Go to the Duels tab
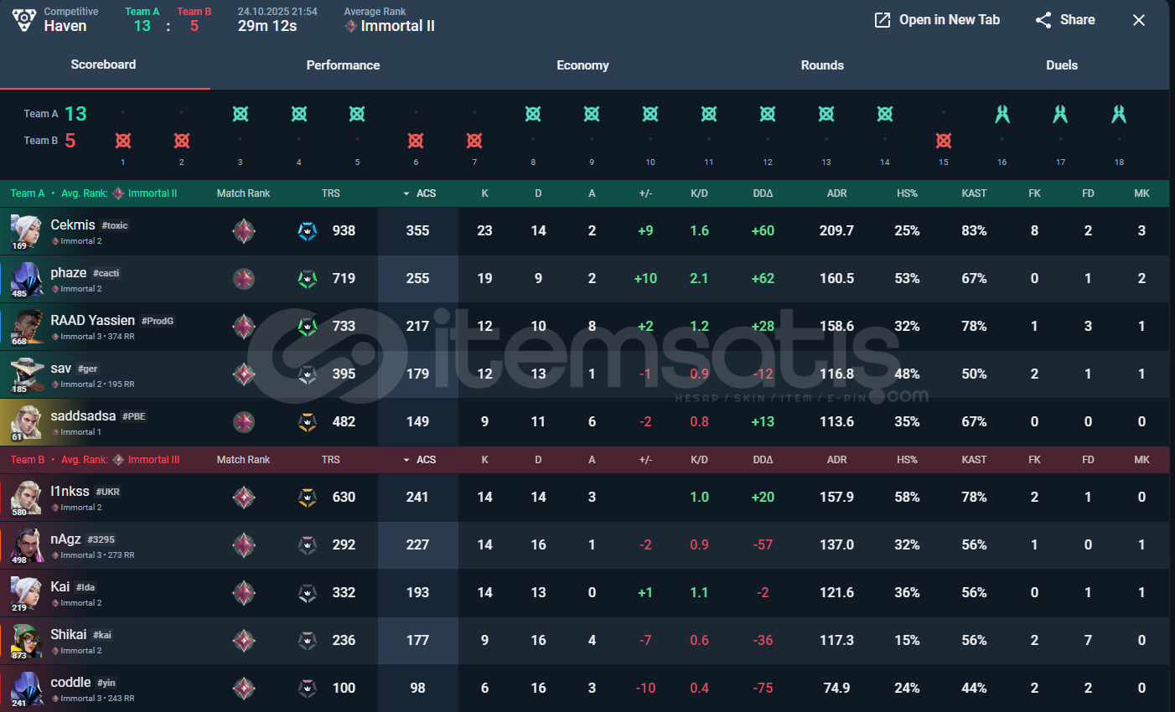 tap(1061, 65)
